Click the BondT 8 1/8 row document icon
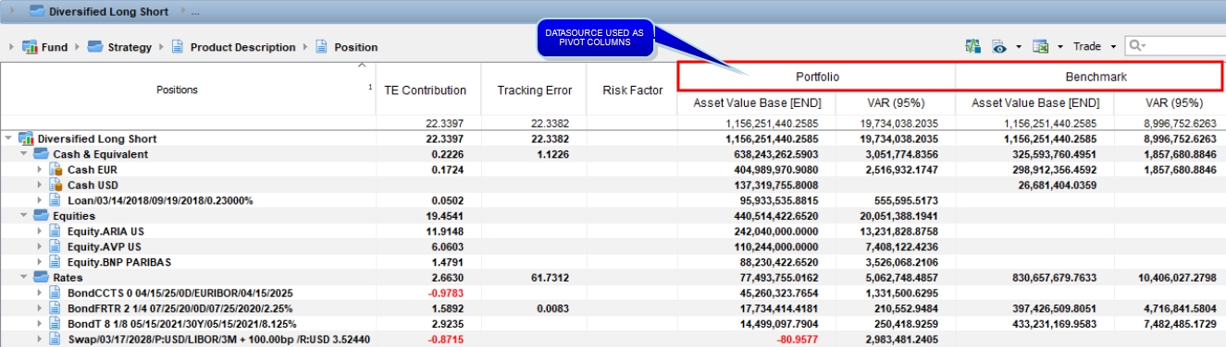The image size is (1226, 347). (x=56, y=323)
